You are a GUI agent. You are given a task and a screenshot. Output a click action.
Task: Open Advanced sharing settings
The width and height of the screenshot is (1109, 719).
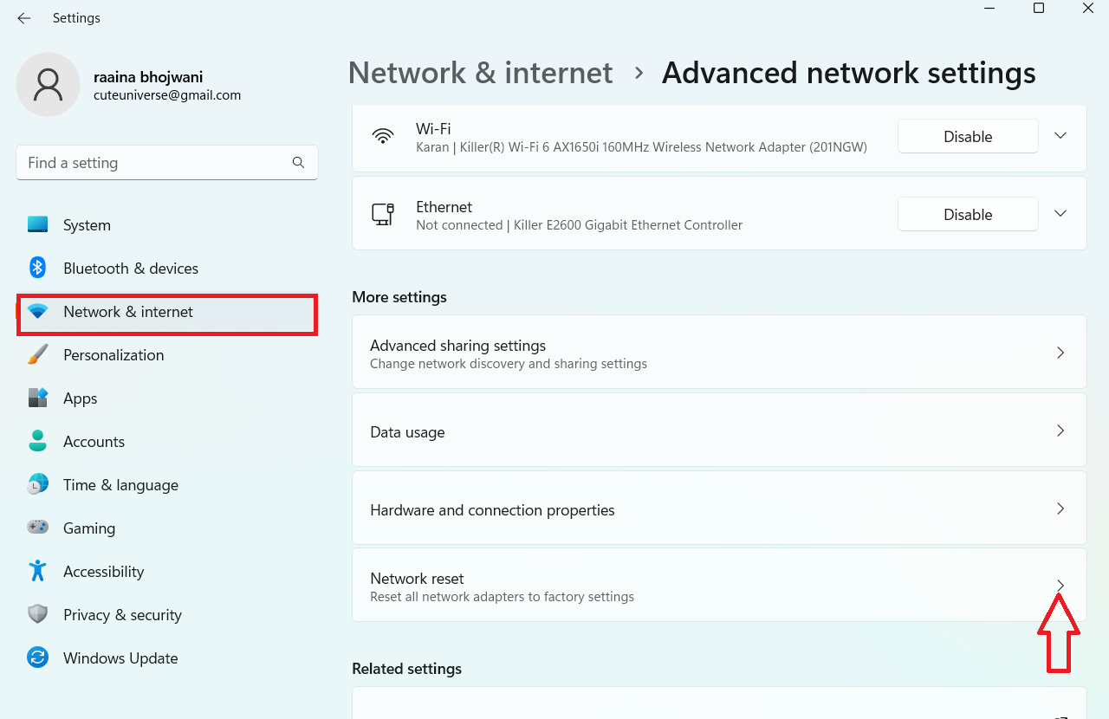[718, 353]
